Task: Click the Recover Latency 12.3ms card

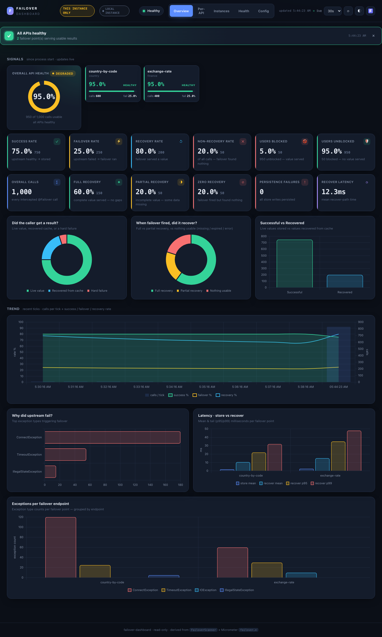Action: [x=346, y=193]
